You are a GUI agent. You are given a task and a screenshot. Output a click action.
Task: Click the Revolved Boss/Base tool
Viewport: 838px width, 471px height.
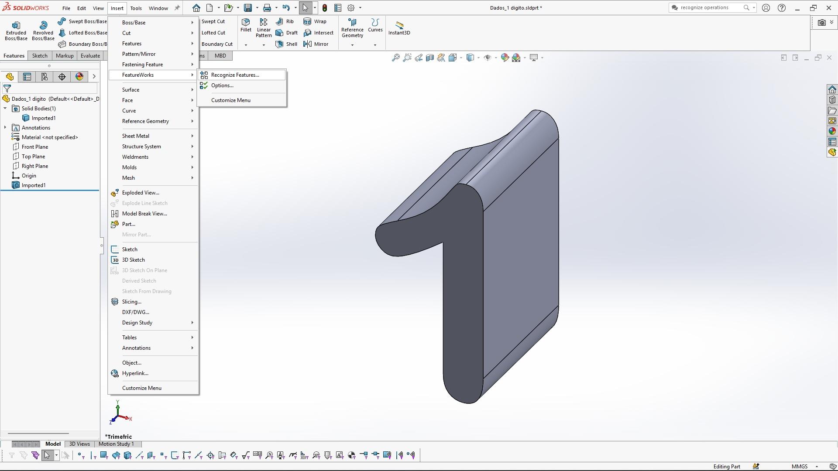43,31
